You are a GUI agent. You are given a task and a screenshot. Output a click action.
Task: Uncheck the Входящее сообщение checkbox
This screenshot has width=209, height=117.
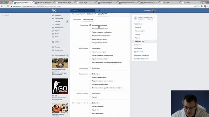pyautogui.click(x=90, y=25)
